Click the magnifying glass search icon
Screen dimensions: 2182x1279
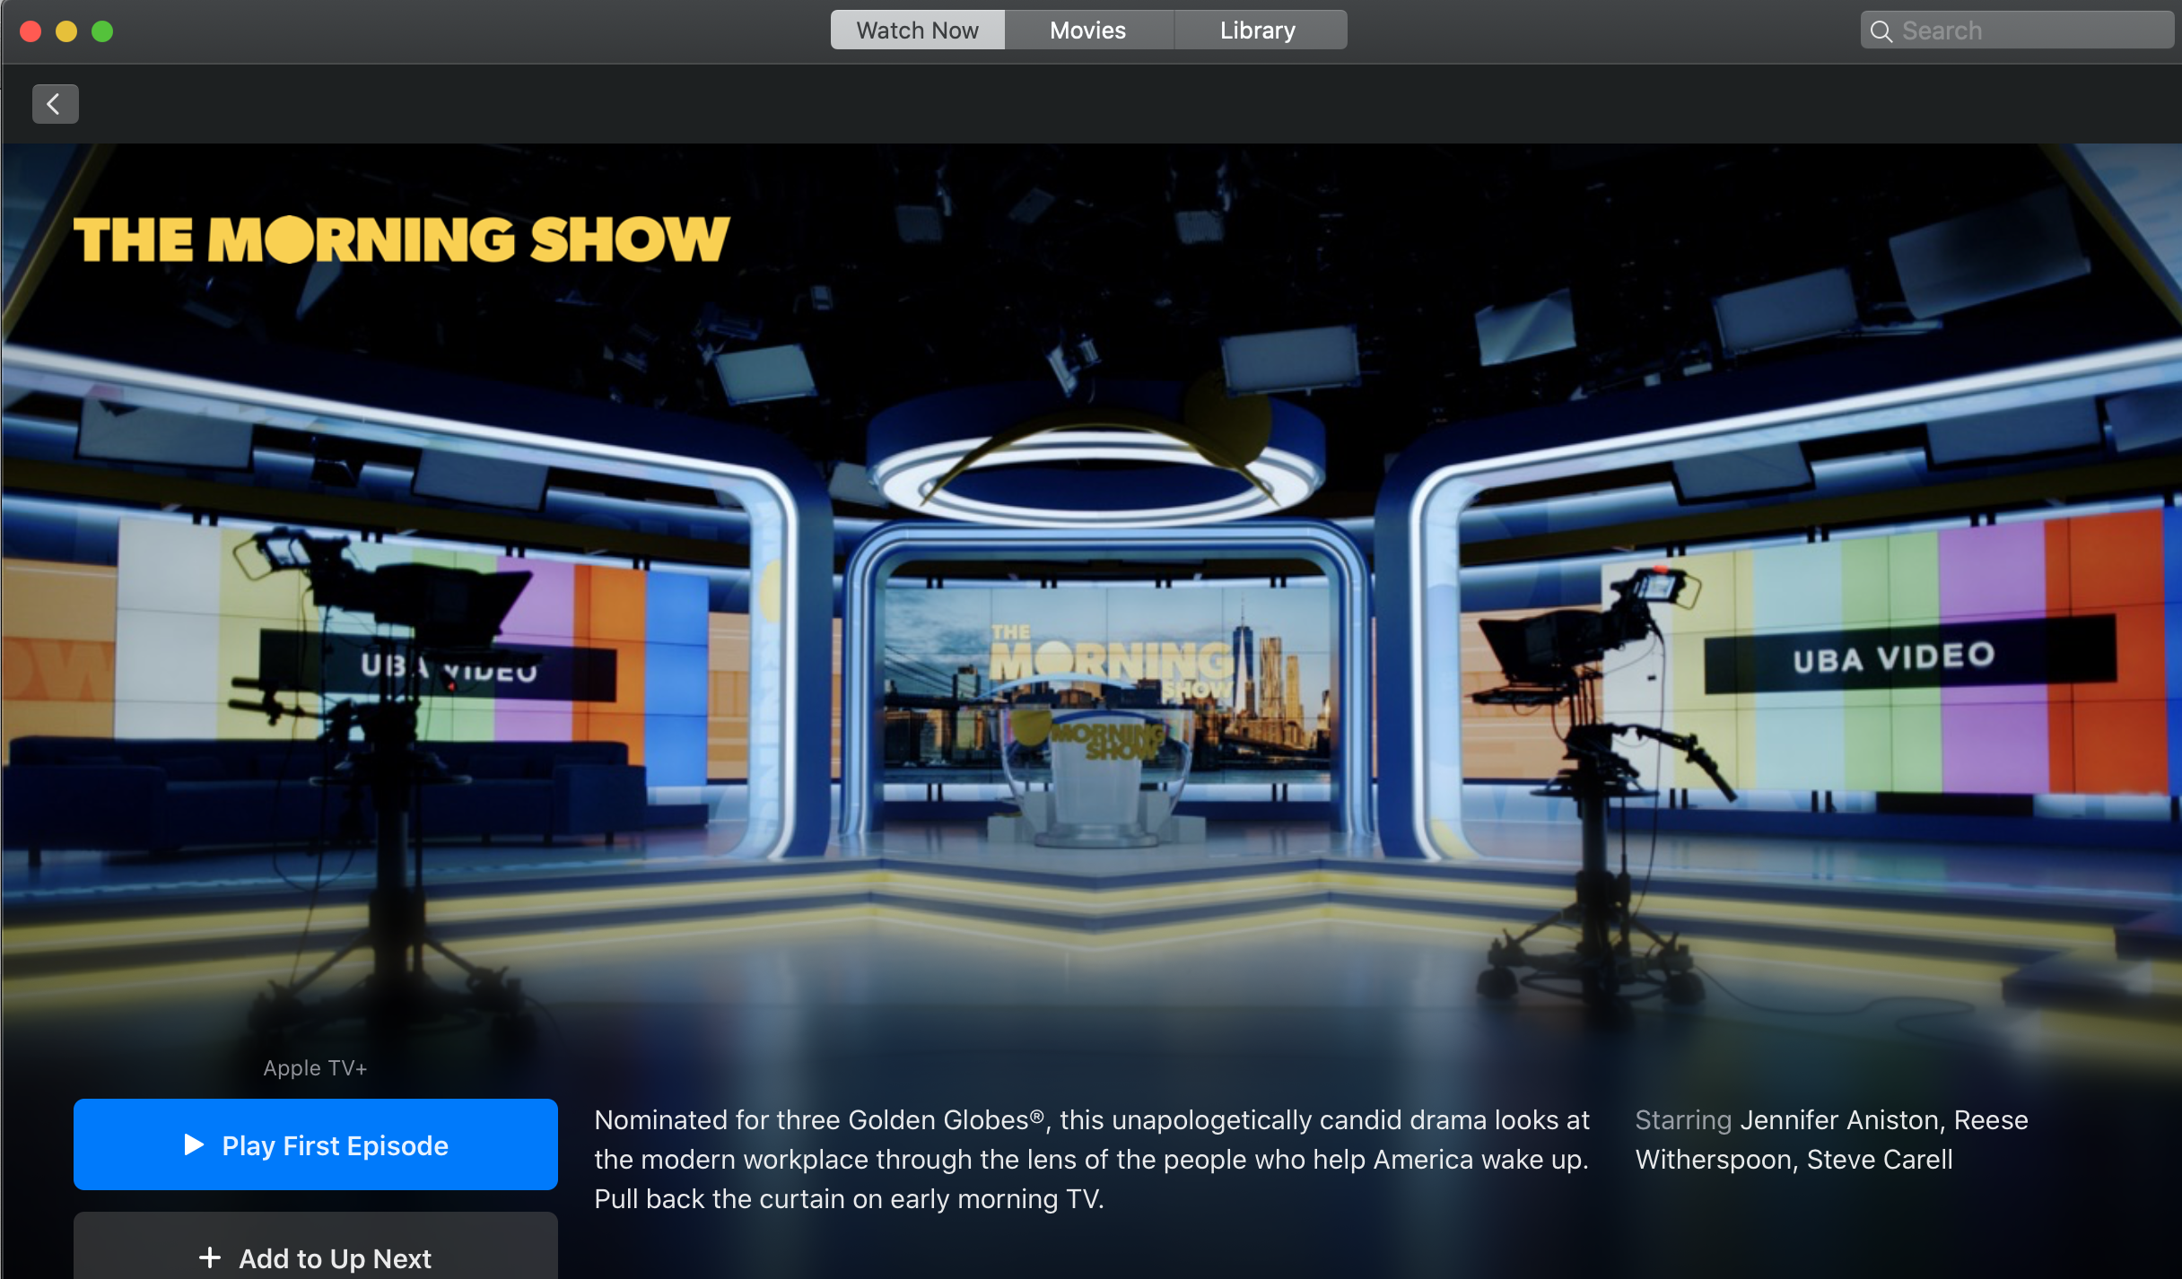(x=1881, y=31)
